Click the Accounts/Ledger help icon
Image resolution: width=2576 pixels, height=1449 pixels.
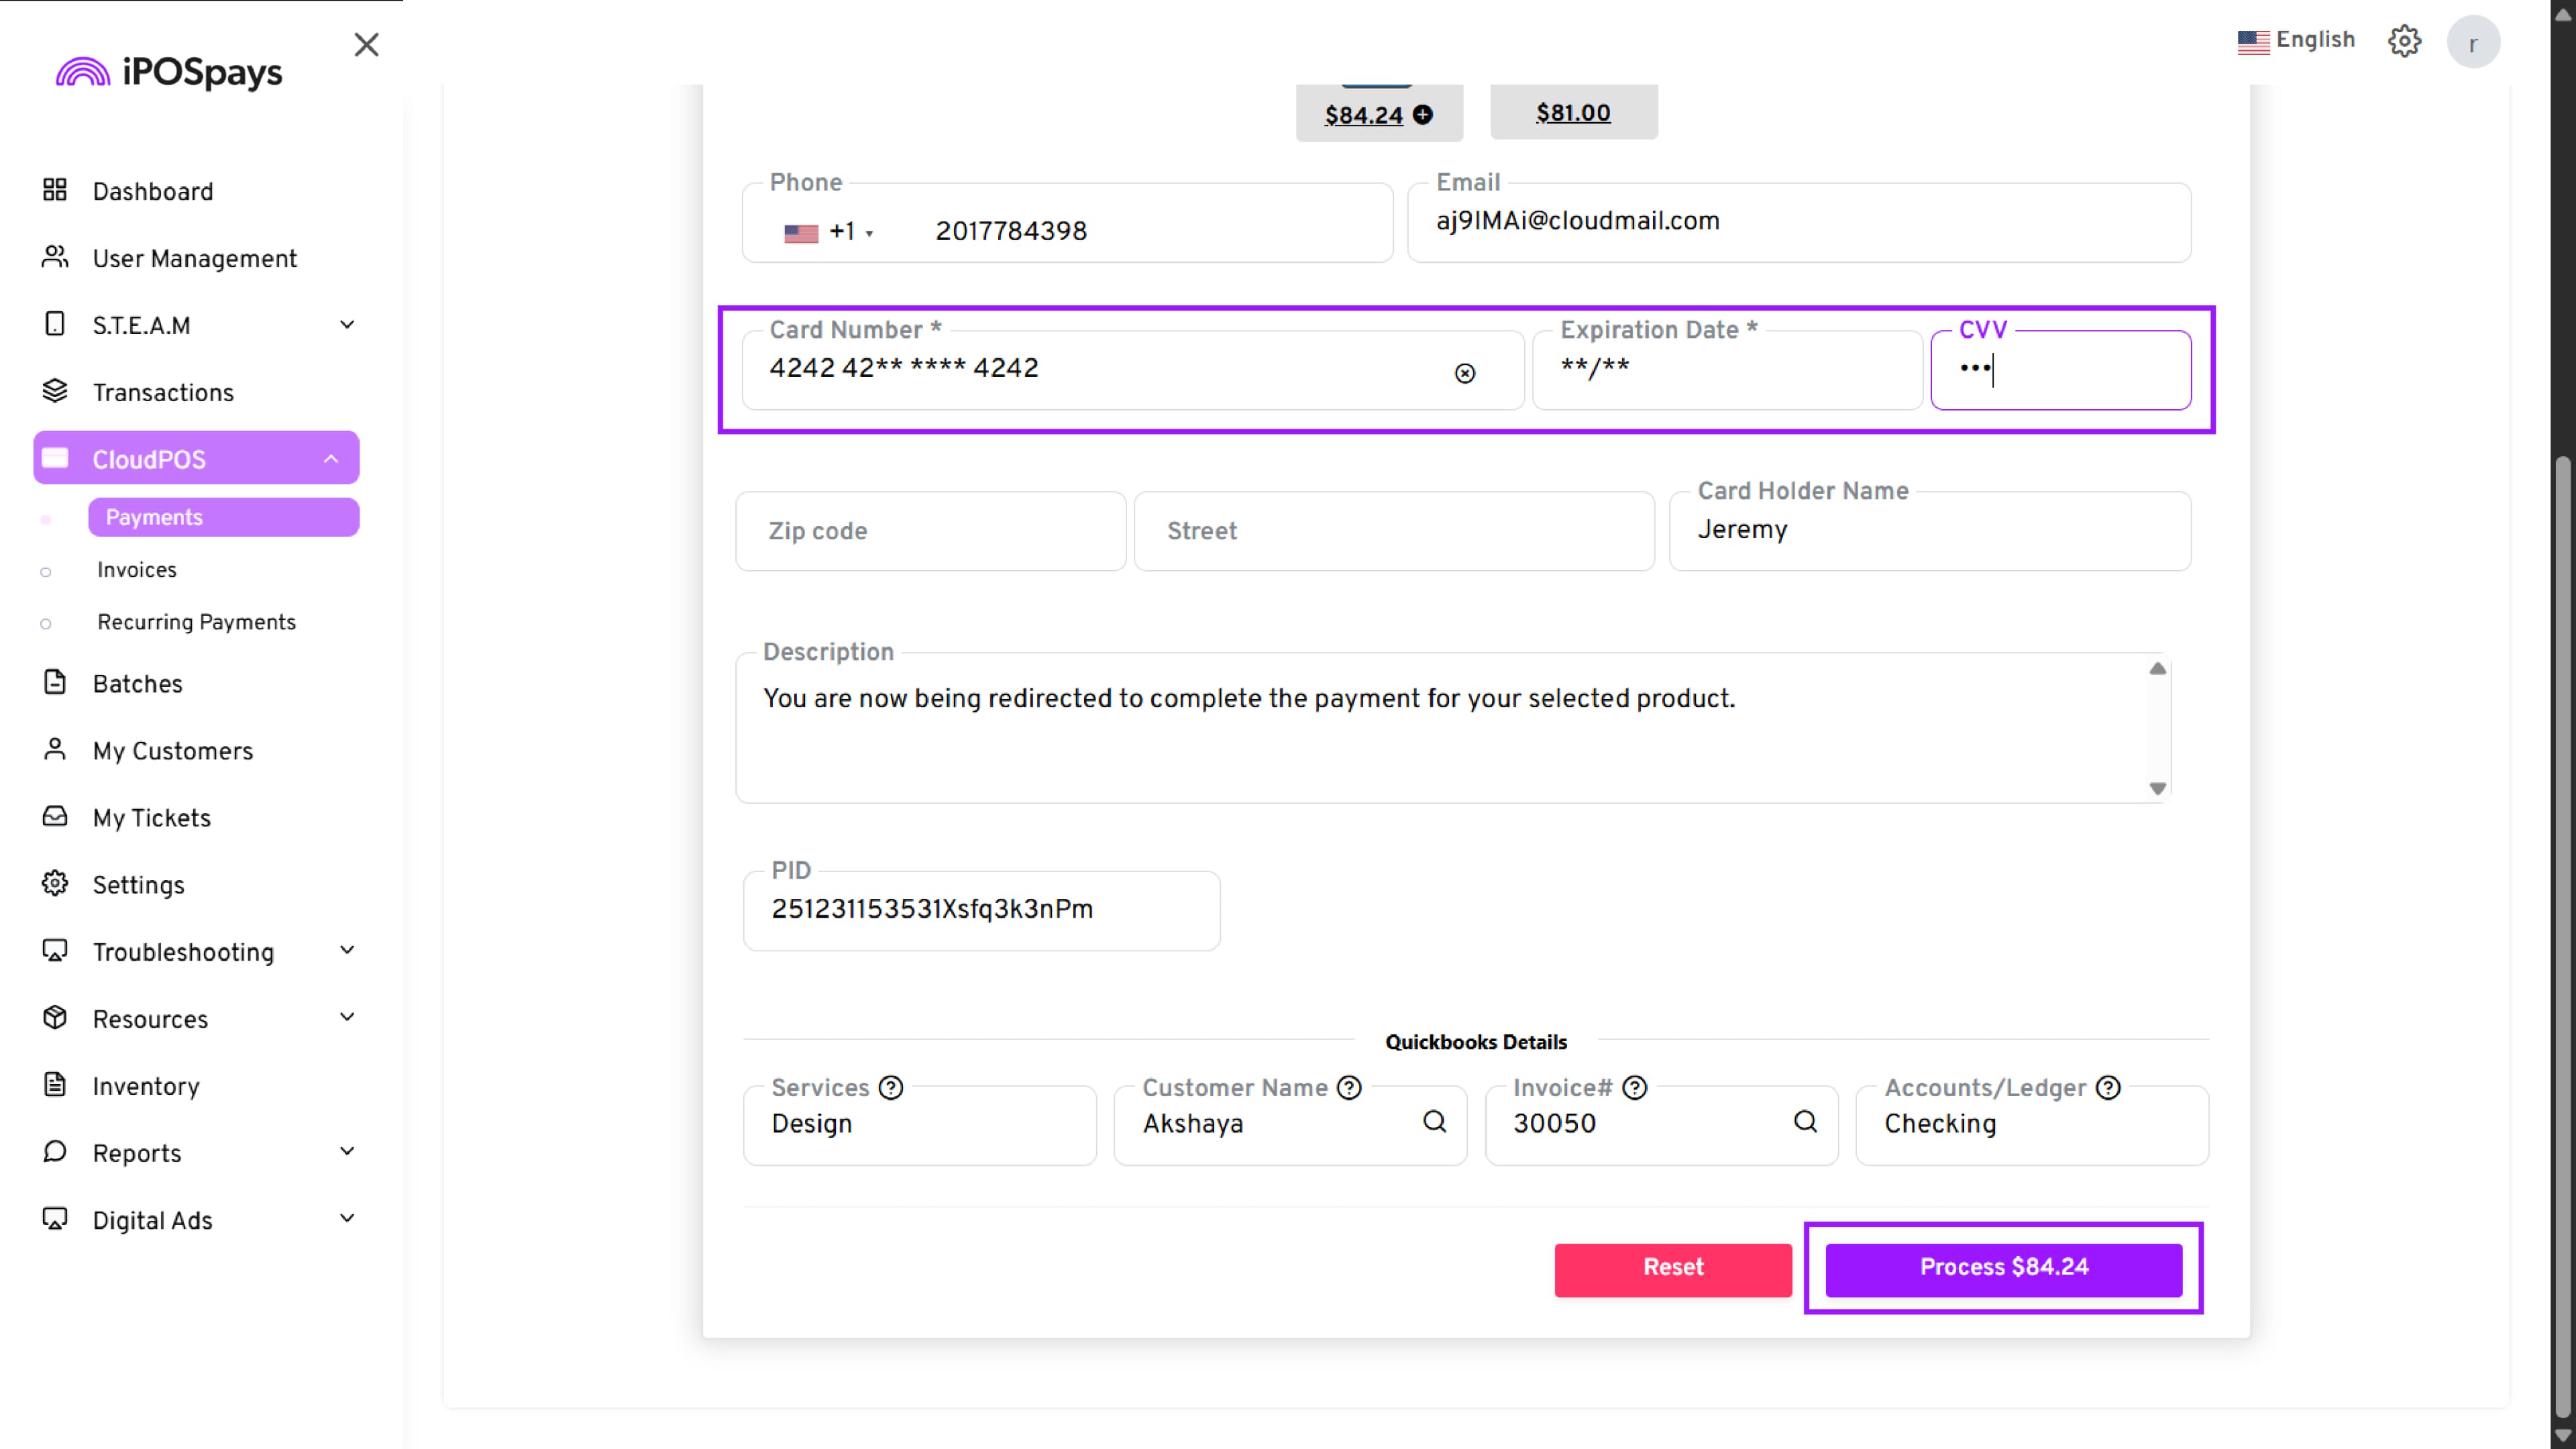point(2107,1087)
